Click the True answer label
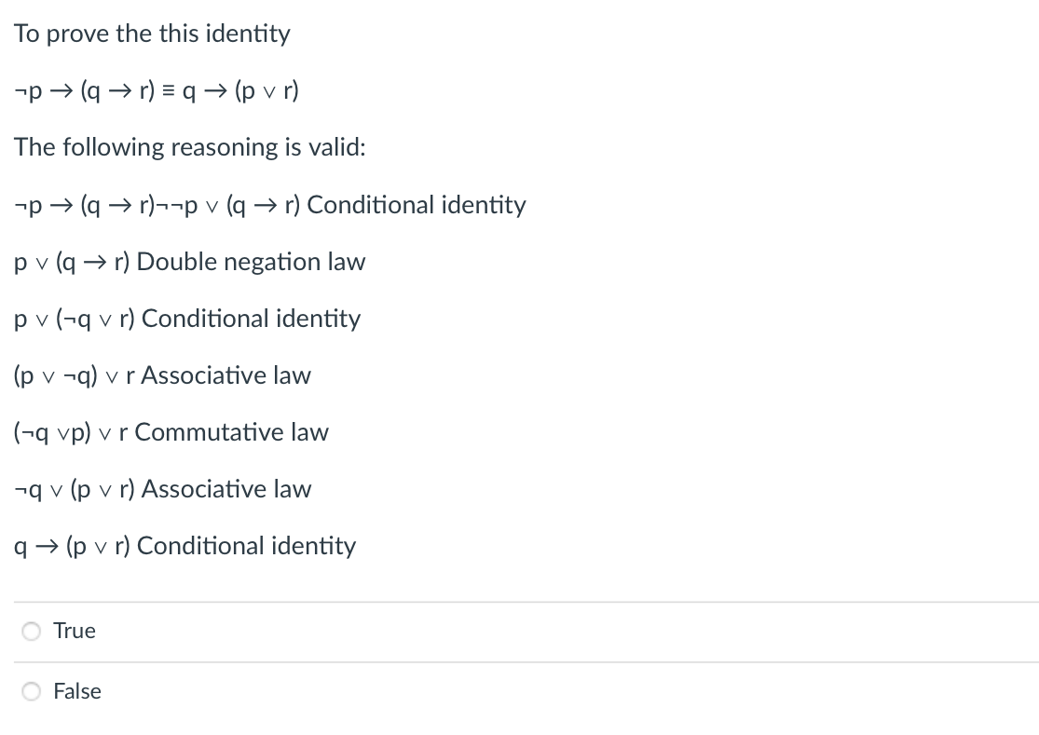Viewport: 1039px width, 735px height. pos(75,631)
